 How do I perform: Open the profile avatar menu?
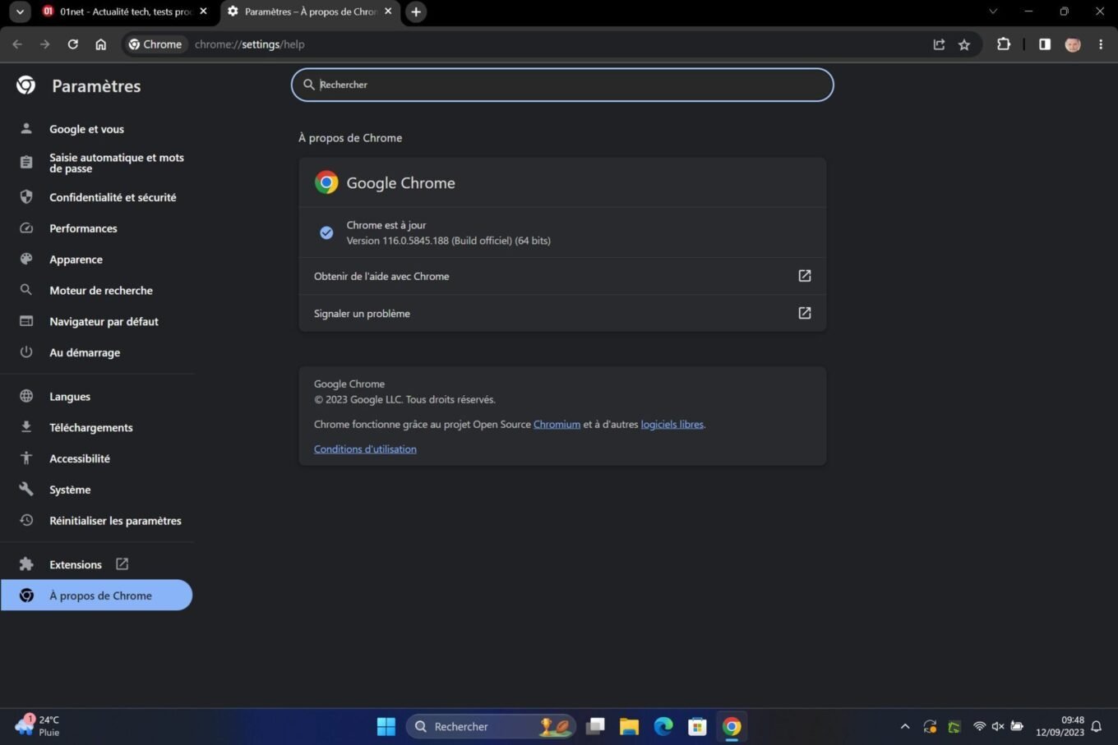[x=1073, y=44]
